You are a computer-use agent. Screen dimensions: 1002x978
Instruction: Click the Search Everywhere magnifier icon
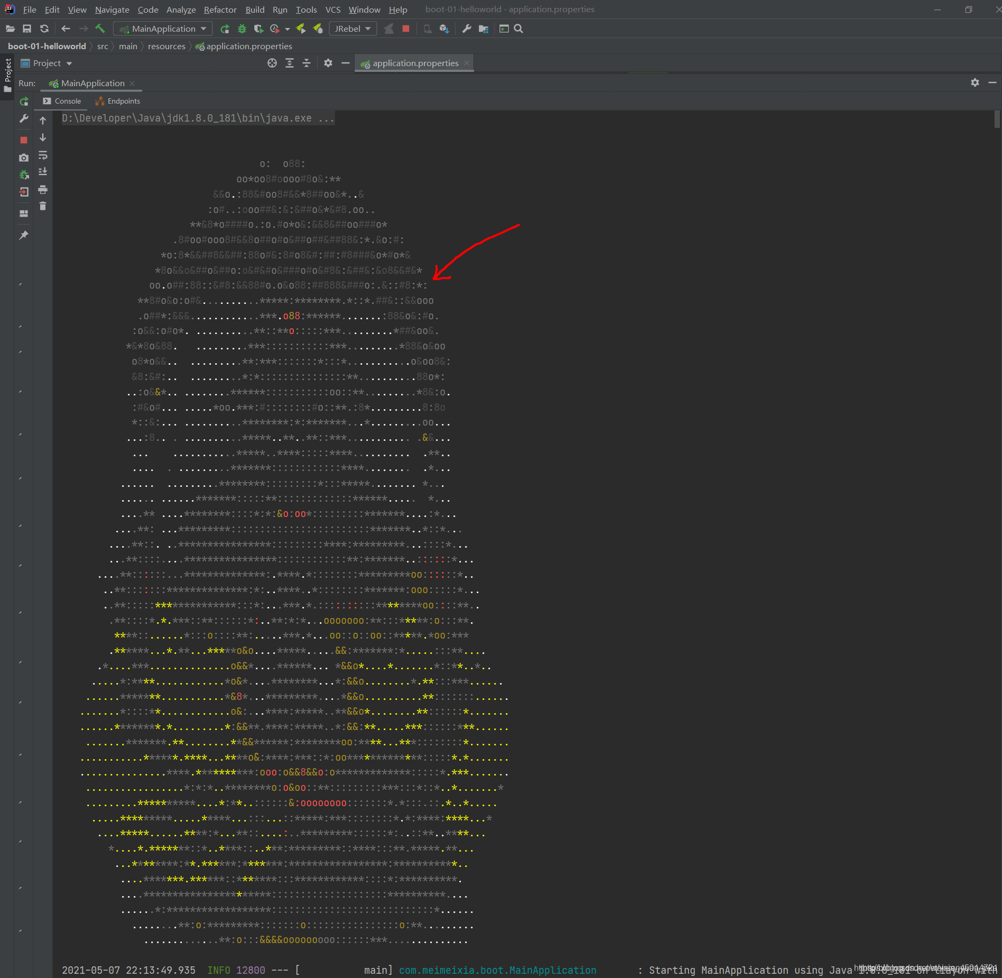[x=518, y=29]
